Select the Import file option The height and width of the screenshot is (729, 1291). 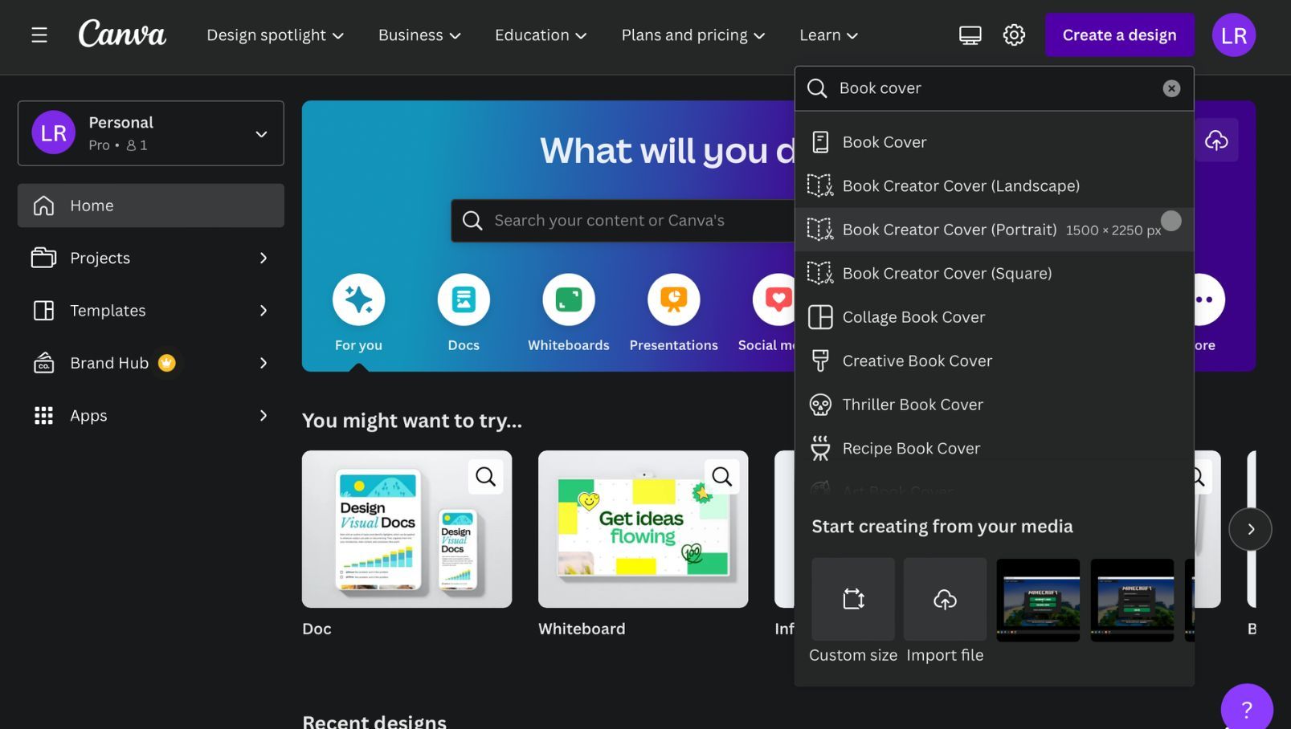point(944,599)
